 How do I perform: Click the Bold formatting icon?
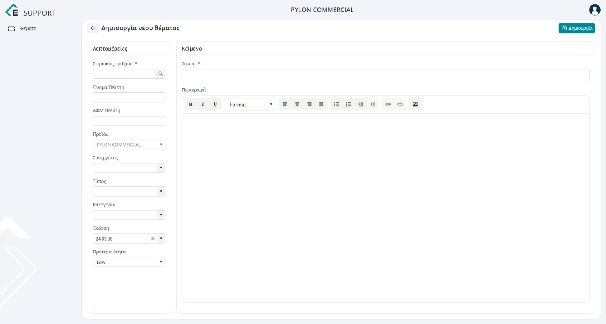191,104
